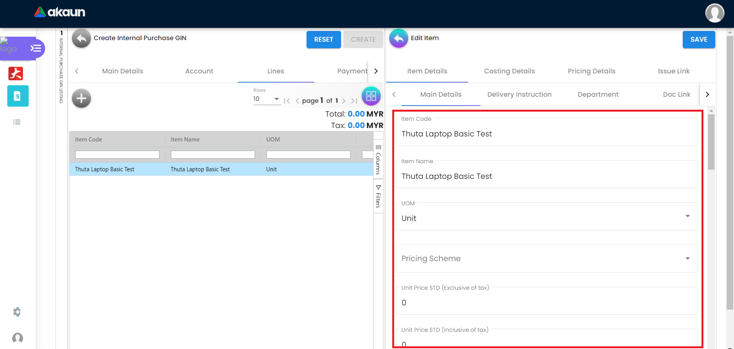Open the Filters side panel
The height and width of the screenshot is (349, 734).
pyautogui.click(x=378, y=196)
